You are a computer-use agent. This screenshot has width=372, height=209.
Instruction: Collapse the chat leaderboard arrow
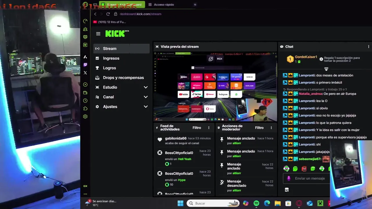tap(326, 69)
